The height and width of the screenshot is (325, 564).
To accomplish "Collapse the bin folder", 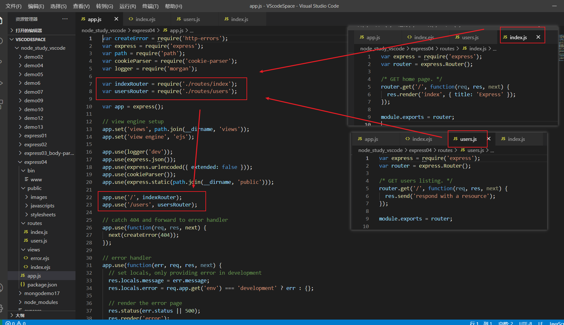I will click(x=41, y=170).
